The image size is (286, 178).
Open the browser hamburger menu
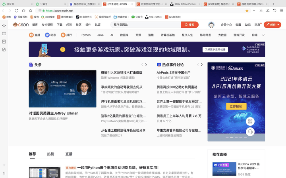282,11
